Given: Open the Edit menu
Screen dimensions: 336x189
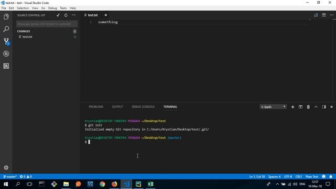Looking at the screenshot, I should point(11,8).
